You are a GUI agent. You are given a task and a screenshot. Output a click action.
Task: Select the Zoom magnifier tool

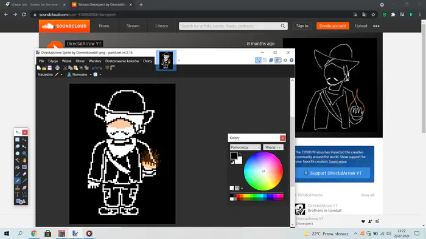(24, 153)
